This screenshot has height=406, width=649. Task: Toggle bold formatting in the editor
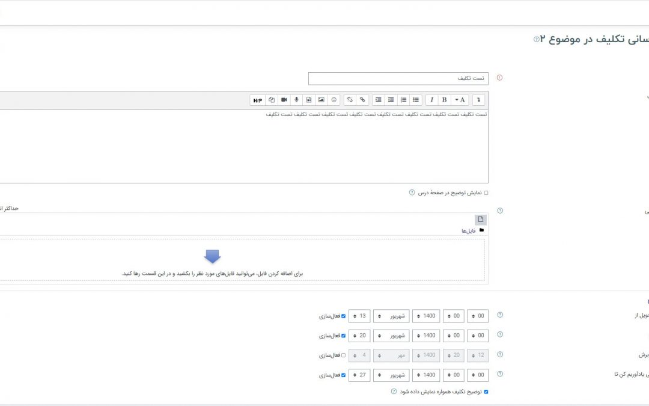[445, 100]
